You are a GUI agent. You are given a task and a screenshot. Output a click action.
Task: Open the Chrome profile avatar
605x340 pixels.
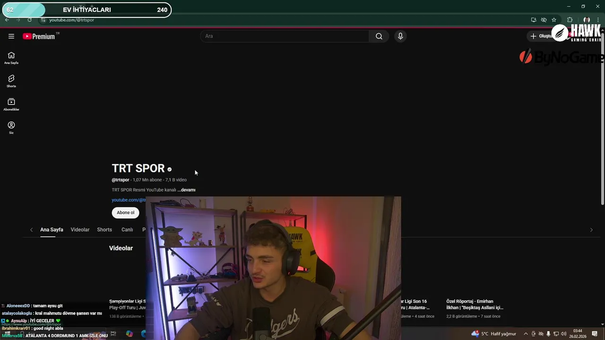587,20
